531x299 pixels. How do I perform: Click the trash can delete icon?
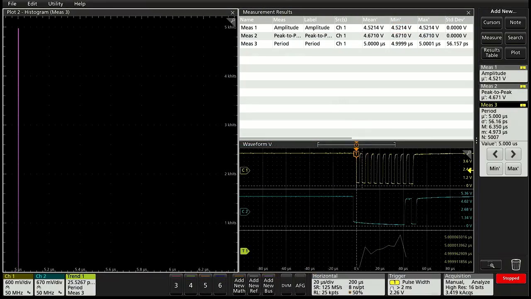(x=516, y=265)
